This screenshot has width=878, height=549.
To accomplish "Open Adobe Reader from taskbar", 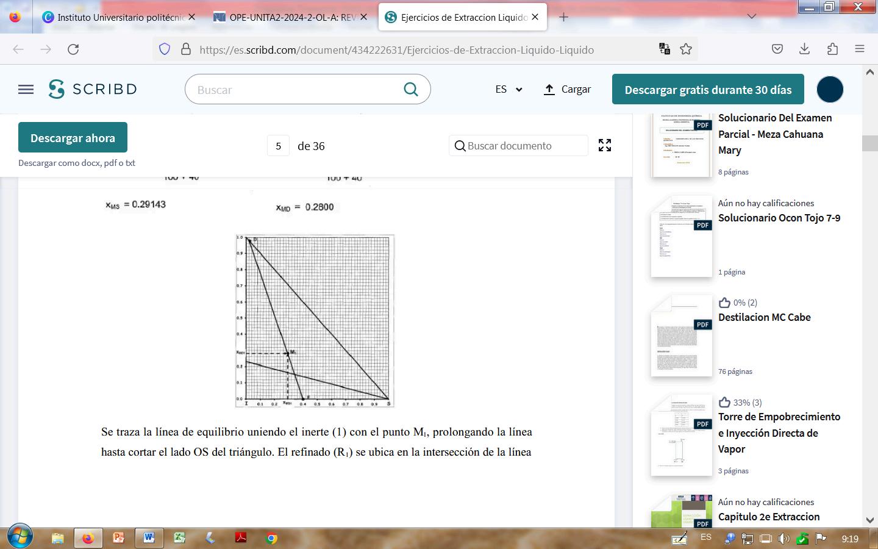I will click(241, 538).
